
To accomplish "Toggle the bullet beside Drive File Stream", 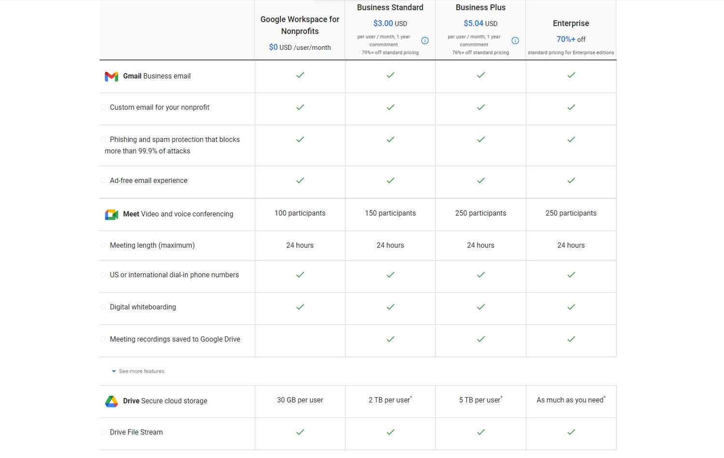I will [x=103, y=431].
